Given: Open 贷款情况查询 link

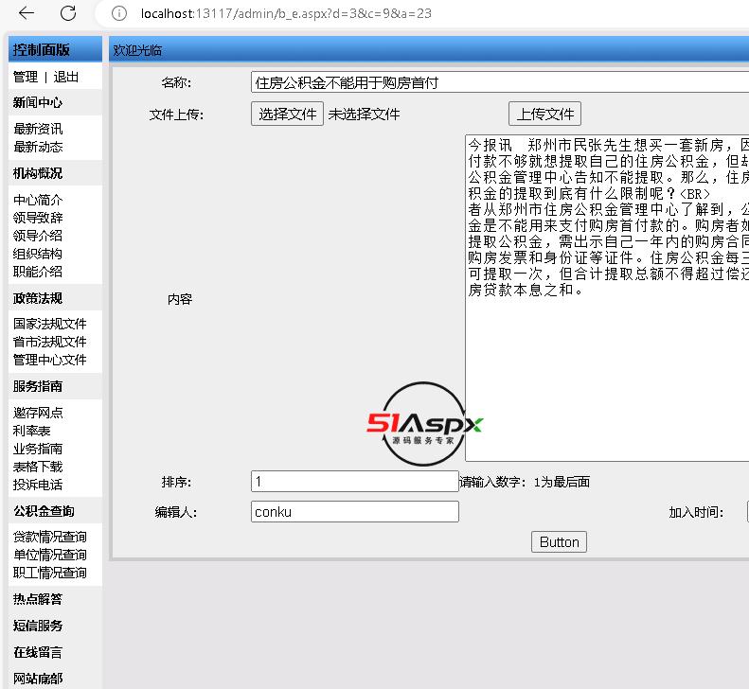Looking at the screenshot, I should (49, 537).
